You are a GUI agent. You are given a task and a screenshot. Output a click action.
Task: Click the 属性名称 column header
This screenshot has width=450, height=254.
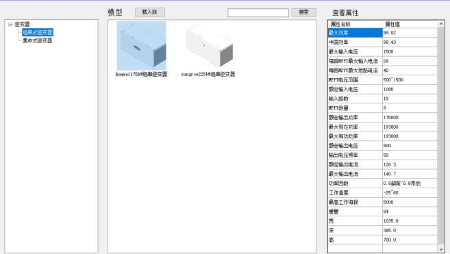tap(355, 24)
